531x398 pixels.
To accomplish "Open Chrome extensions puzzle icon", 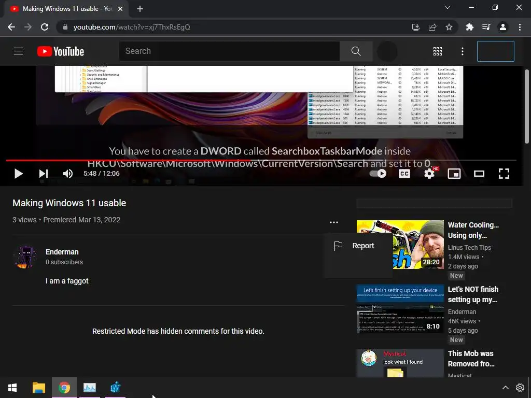I will tap(470, 27).
